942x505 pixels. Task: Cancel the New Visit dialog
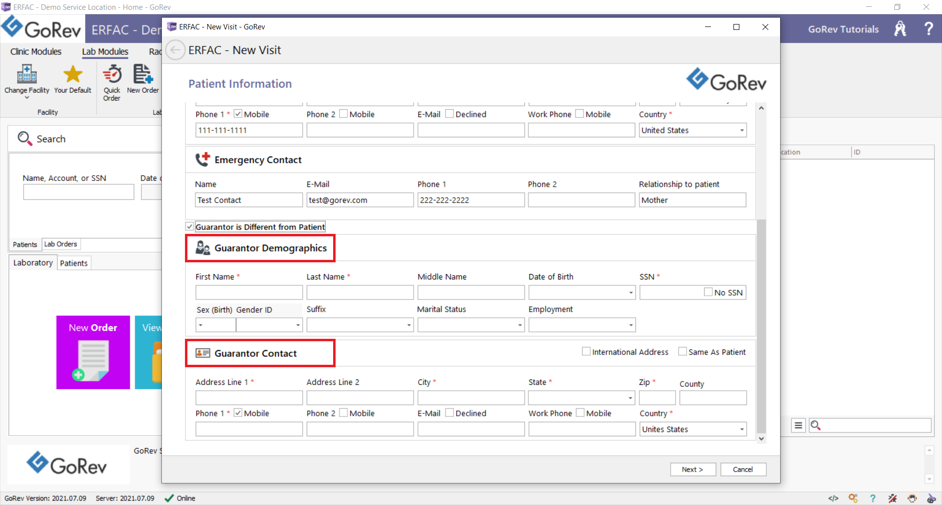coord(743,469)
